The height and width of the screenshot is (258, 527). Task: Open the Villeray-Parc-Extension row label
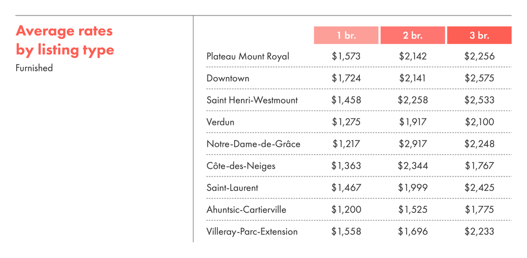point(252,232)
